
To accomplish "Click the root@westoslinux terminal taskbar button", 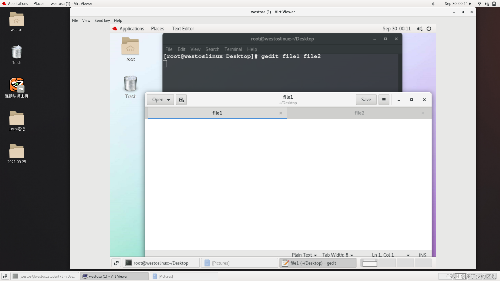I will coord(161,263).
